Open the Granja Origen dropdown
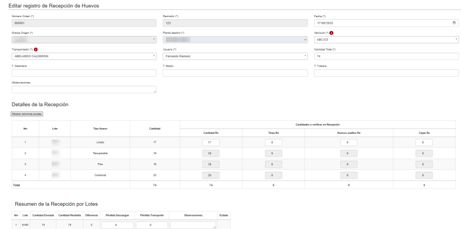The image size is (461, 229). pyautogui.click(x=84, y=39)
